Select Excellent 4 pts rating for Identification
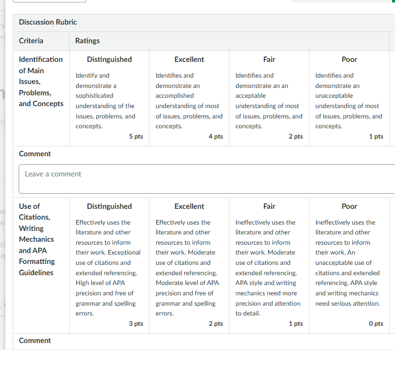Screen dimensions: 395x372 189,99
